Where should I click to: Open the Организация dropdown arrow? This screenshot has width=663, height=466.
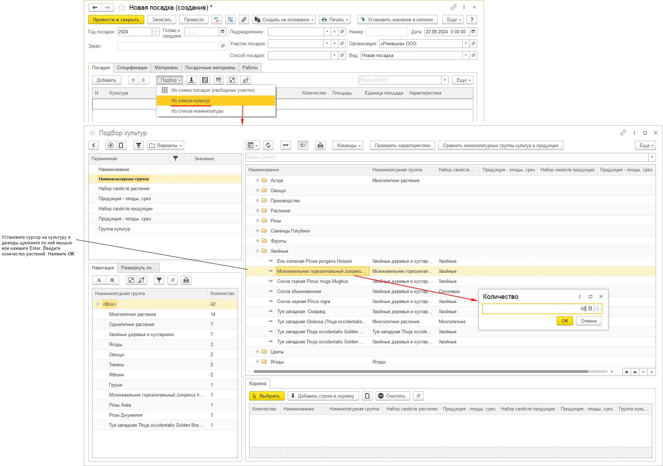pyautogui.click(x=466, y=44)
